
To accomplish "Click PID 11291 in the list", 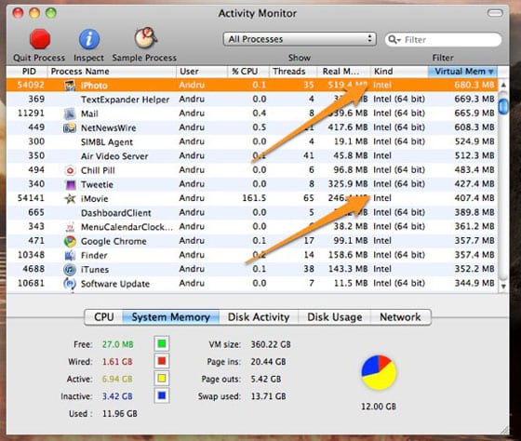I will (31, 114).
